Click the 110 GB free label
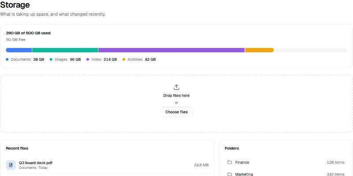Viewport: 353px width, 176px height. coord(15,40)
